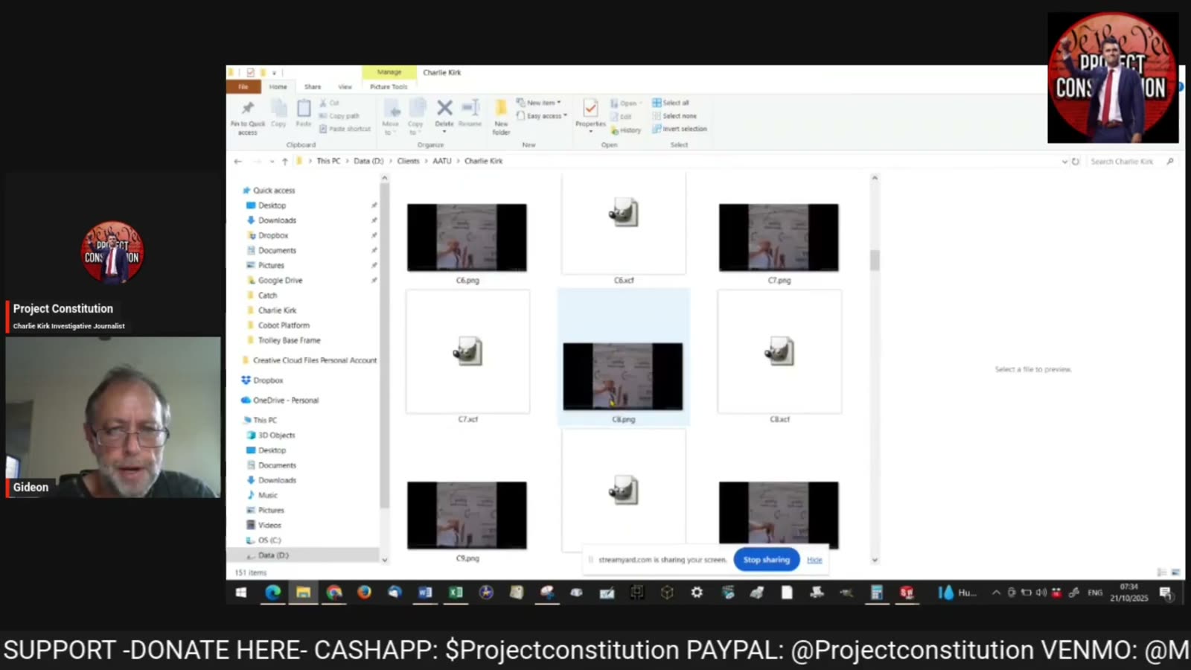Click the Pin to Quick access icon
1191x670 pixels.
(x=247, y=109)
